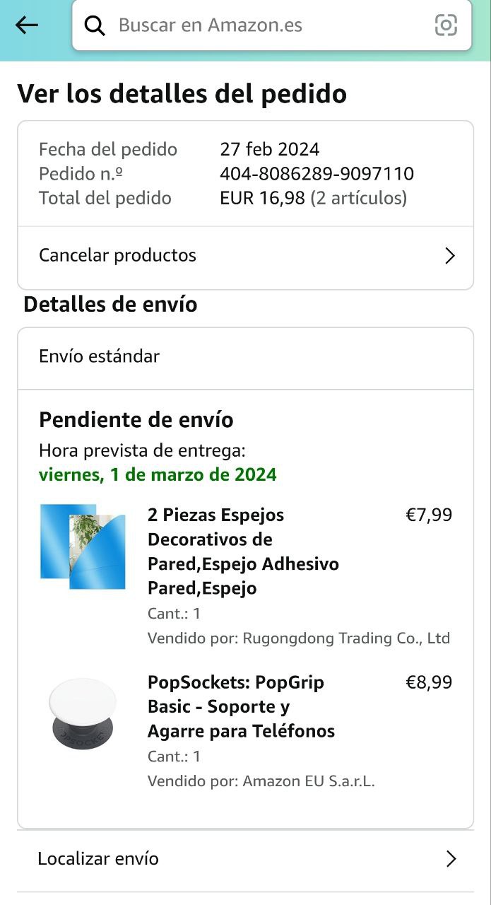491x905 pixels.
Task: Tap the search magnifier icon
Action: click(95, 25)
